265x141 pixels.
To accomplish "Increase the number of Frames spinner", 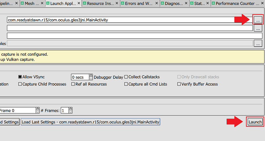I will point(70,109).
